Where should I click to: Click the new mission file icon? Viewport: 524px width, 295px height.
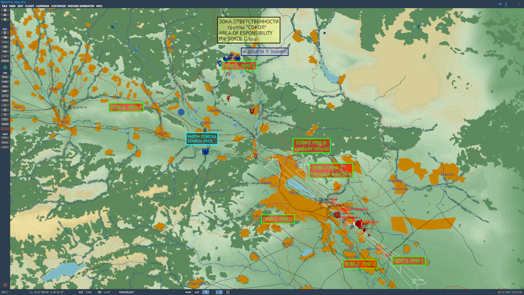tap(5, 10)
